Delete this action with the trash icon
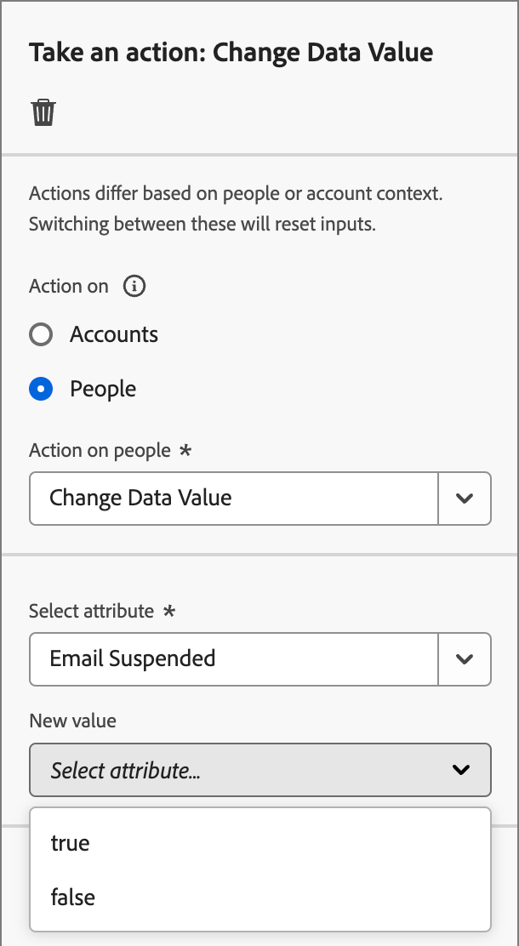 coord(43,112)
